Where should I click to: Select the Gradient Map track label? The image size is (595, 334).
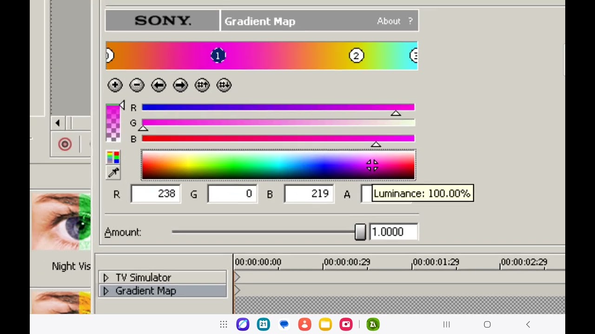(145, 291)
